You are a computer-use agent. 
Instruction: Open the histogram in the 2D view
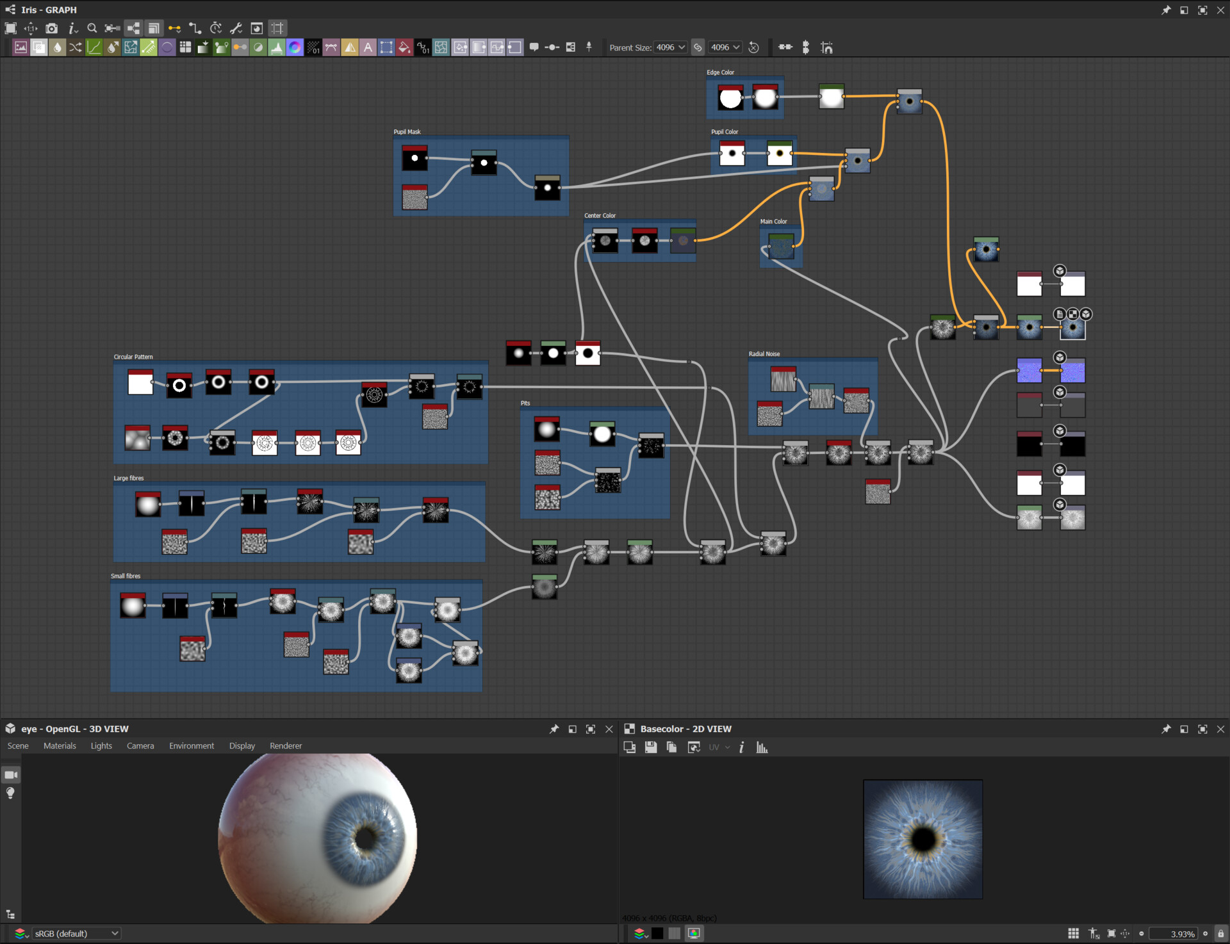pos(762,747)
